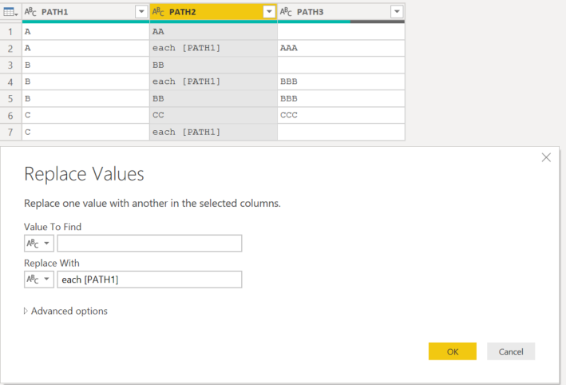Select row number 4 header

[11, 82]
